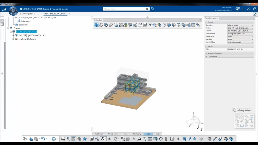This screenshot has height=145, width=258.
Task: Open the Data Information panel tab
Action: pos(212,18)
